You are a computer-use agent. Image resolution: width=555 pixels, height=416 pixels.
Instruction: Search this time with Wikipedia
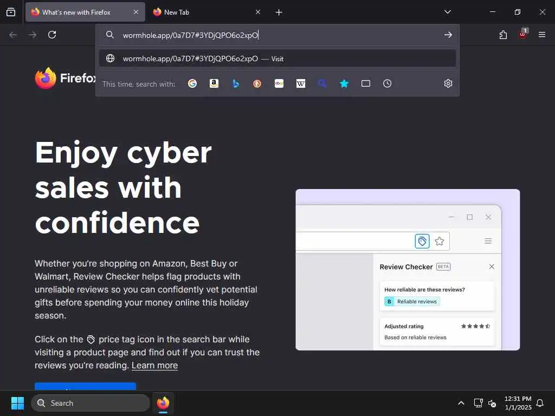point(300,83)
